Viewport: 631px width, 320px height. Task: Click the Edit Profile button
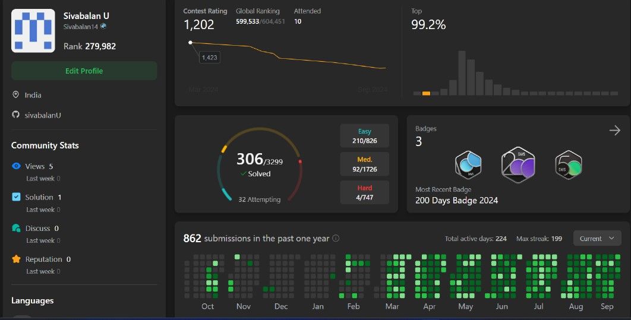(x=84, y=71)
